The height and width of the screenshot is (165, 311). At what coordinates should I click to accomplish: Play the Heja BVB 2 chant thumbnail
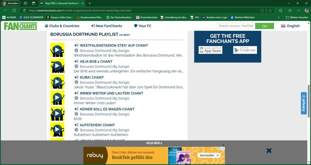(x=57, y=66)
